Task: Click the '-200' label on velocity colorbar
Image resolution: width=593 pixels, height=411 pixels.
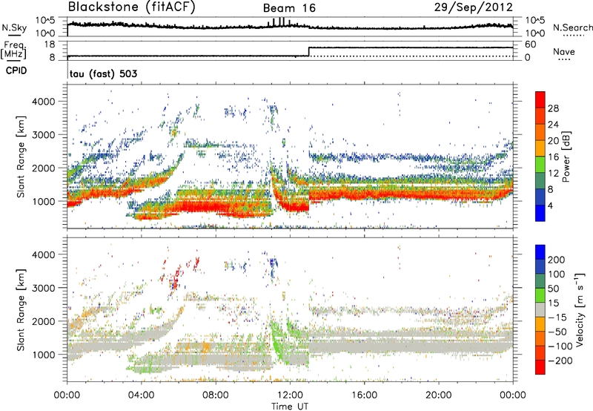Action: click(x=560, y=361)
